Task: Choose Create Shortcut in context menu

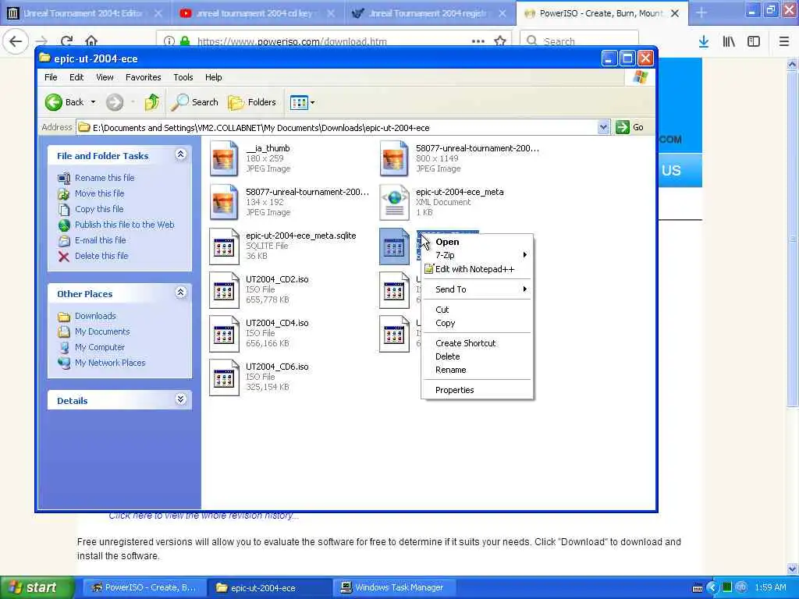Action: [478, 343]
